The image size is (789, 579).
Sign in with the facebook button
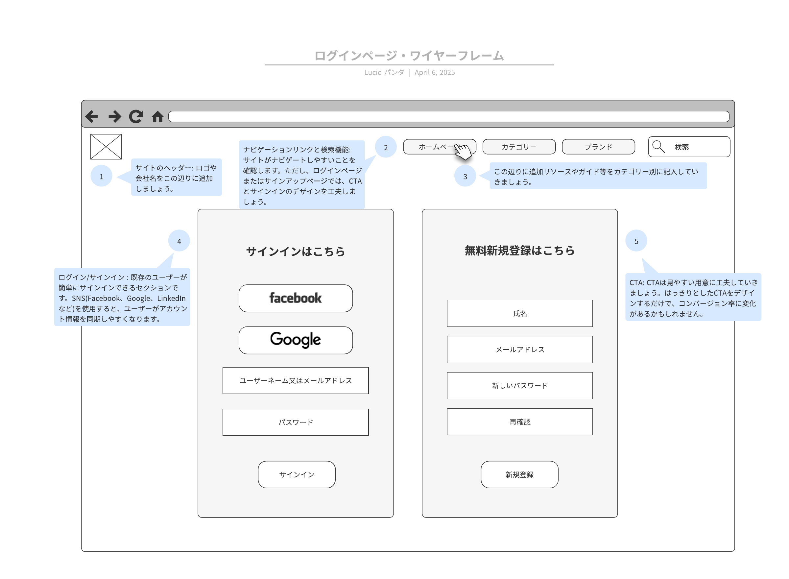(295, 298)
